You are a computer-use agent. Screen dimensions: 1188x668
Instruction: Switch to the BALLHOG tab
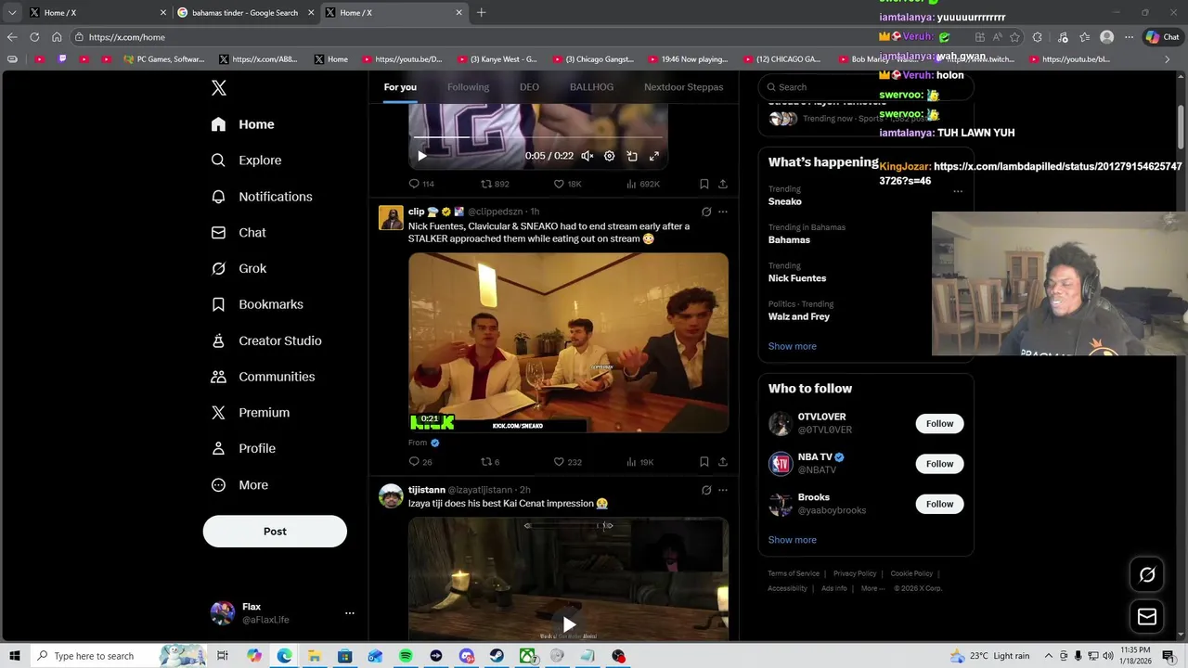[x=591, y=87]
